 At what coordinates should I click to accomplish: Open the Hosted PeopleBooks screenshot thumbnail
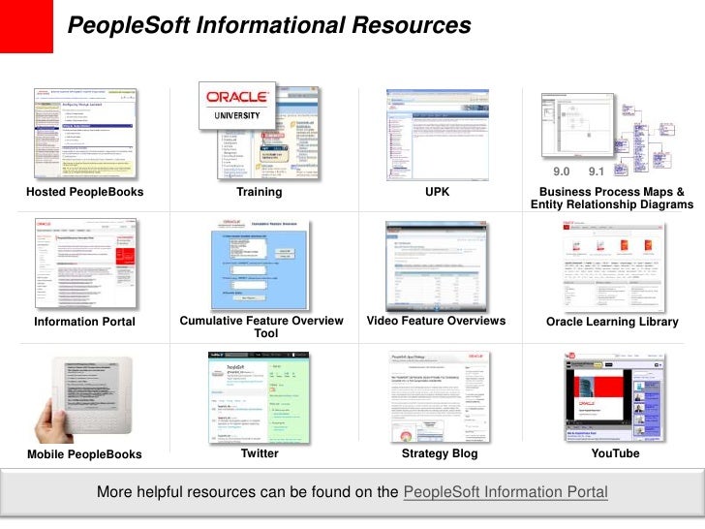tap(85, 133)
